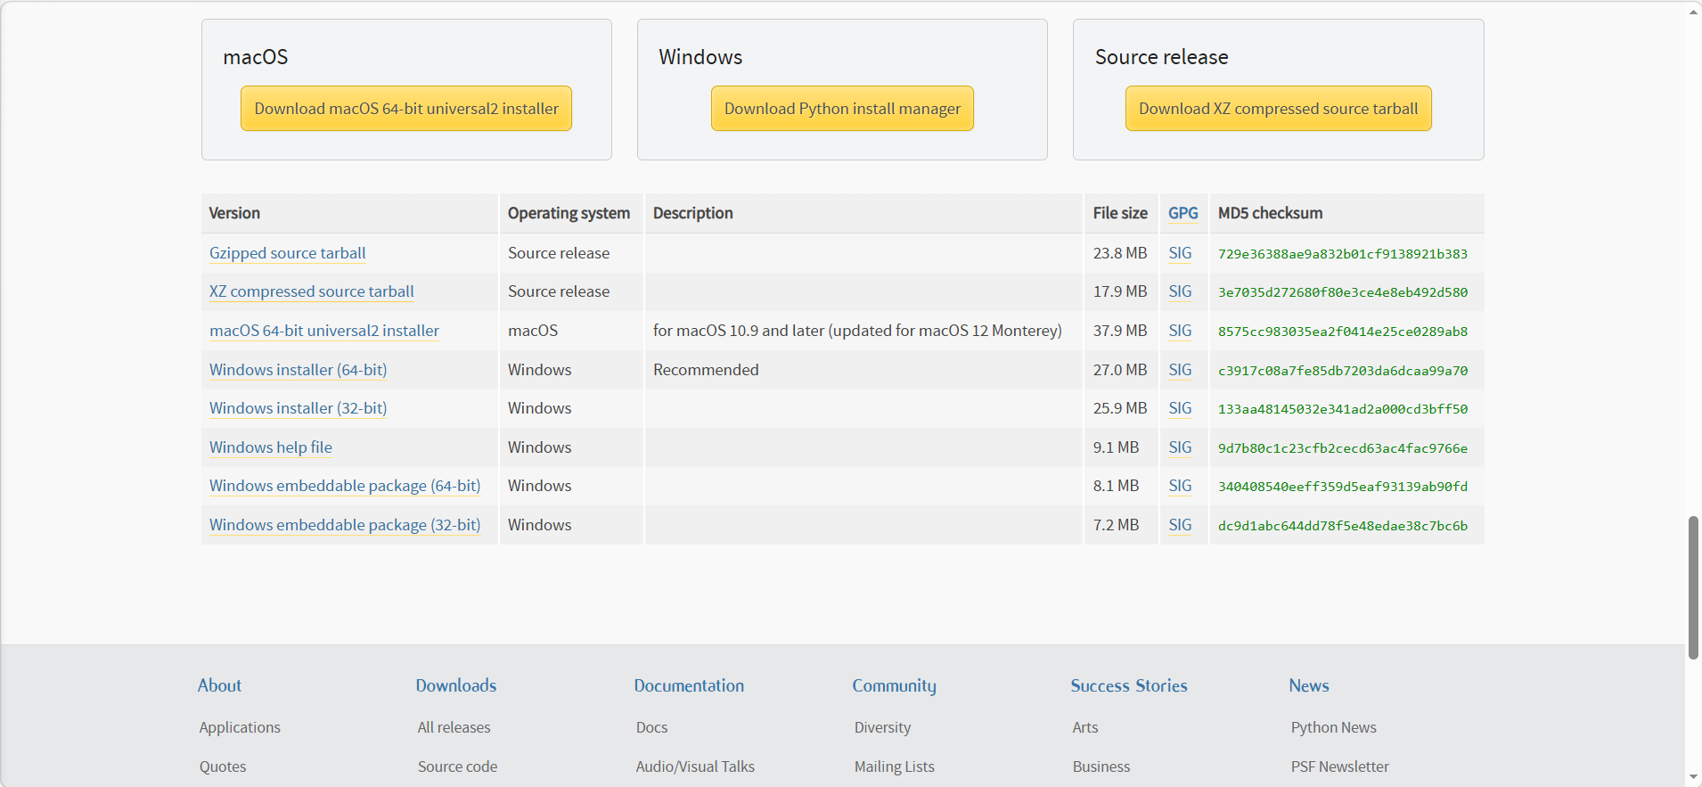Open Windows embeddable package (64-bit) link
The width and height of the screenshot is (1702, 787).
coord(345,486)
